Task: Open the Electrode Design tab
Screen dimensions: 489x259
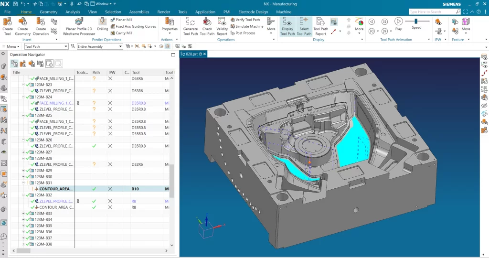Action: pyautogui.click(x=253, y=12)
